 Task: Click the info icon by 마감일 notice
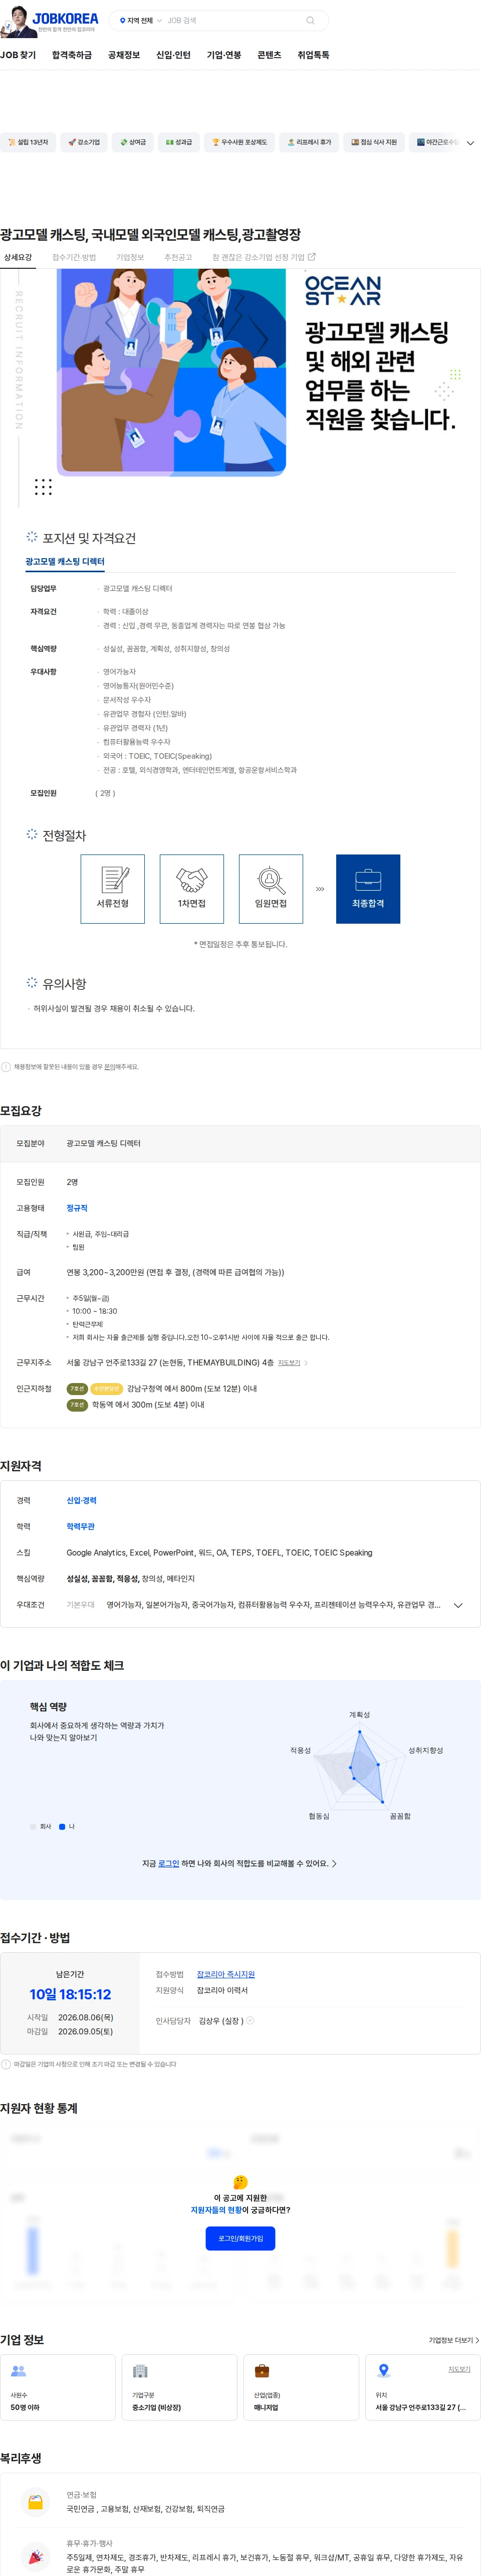click(6, 2064)
